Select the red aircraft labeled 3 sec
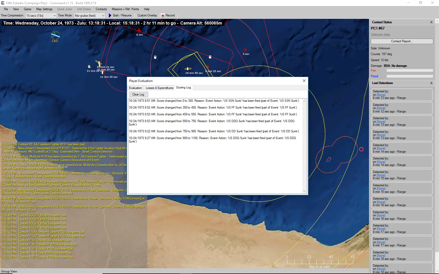 tap(245, 50)
